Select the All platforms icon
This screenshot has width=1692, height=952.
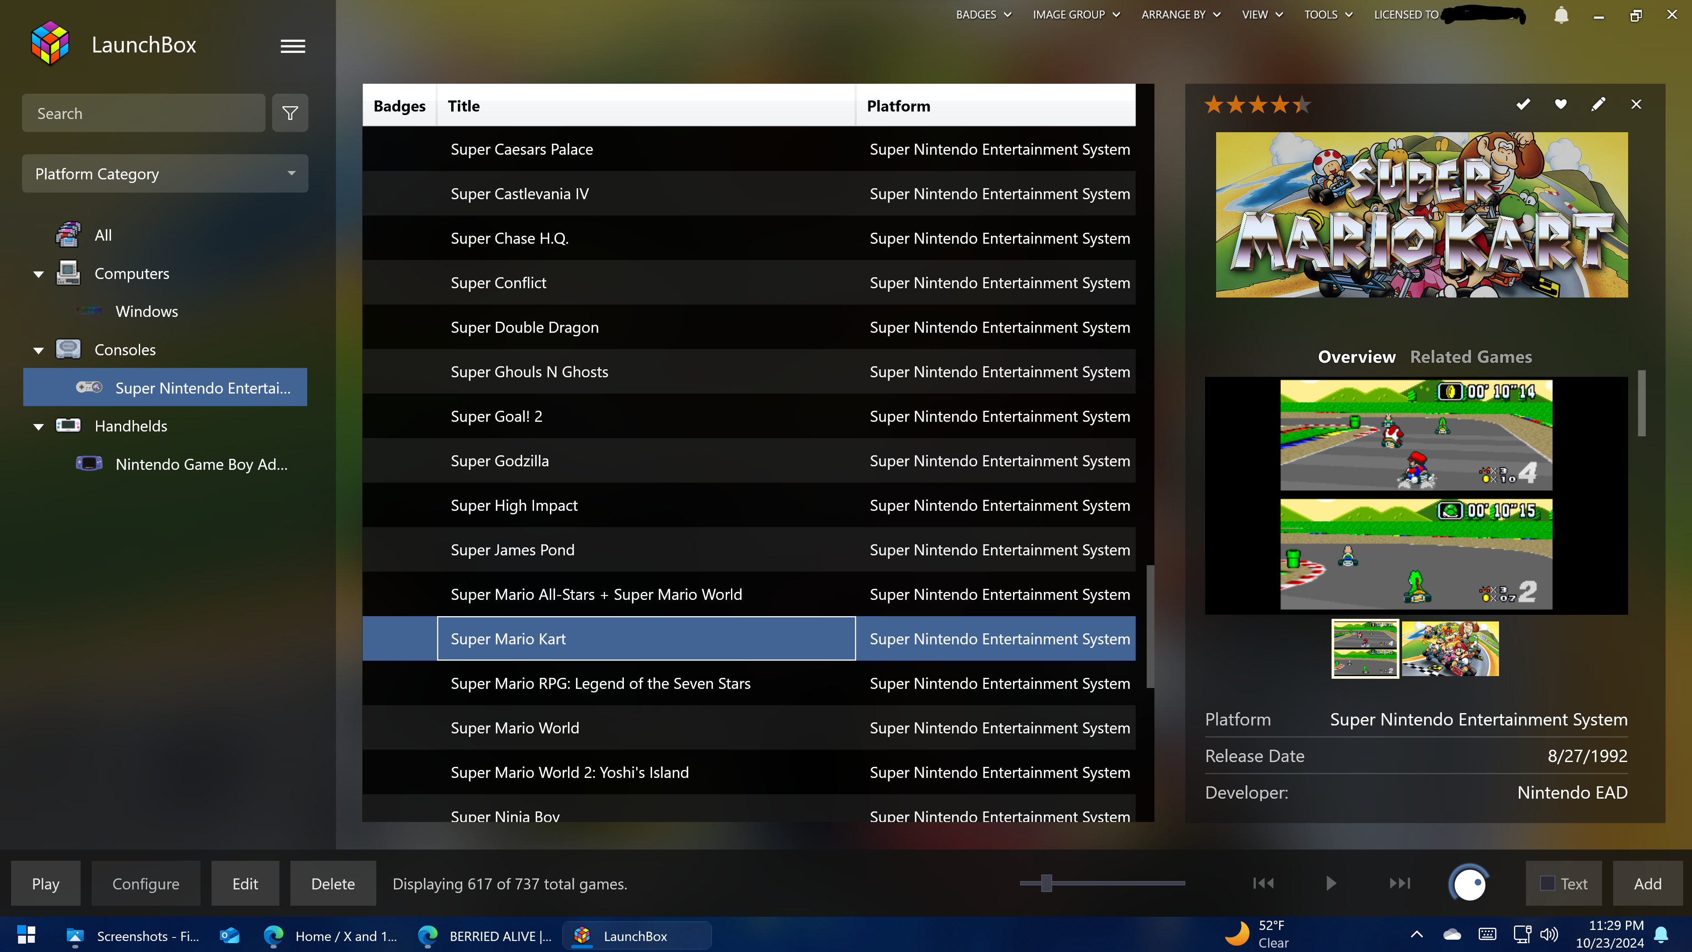[68, 234]
